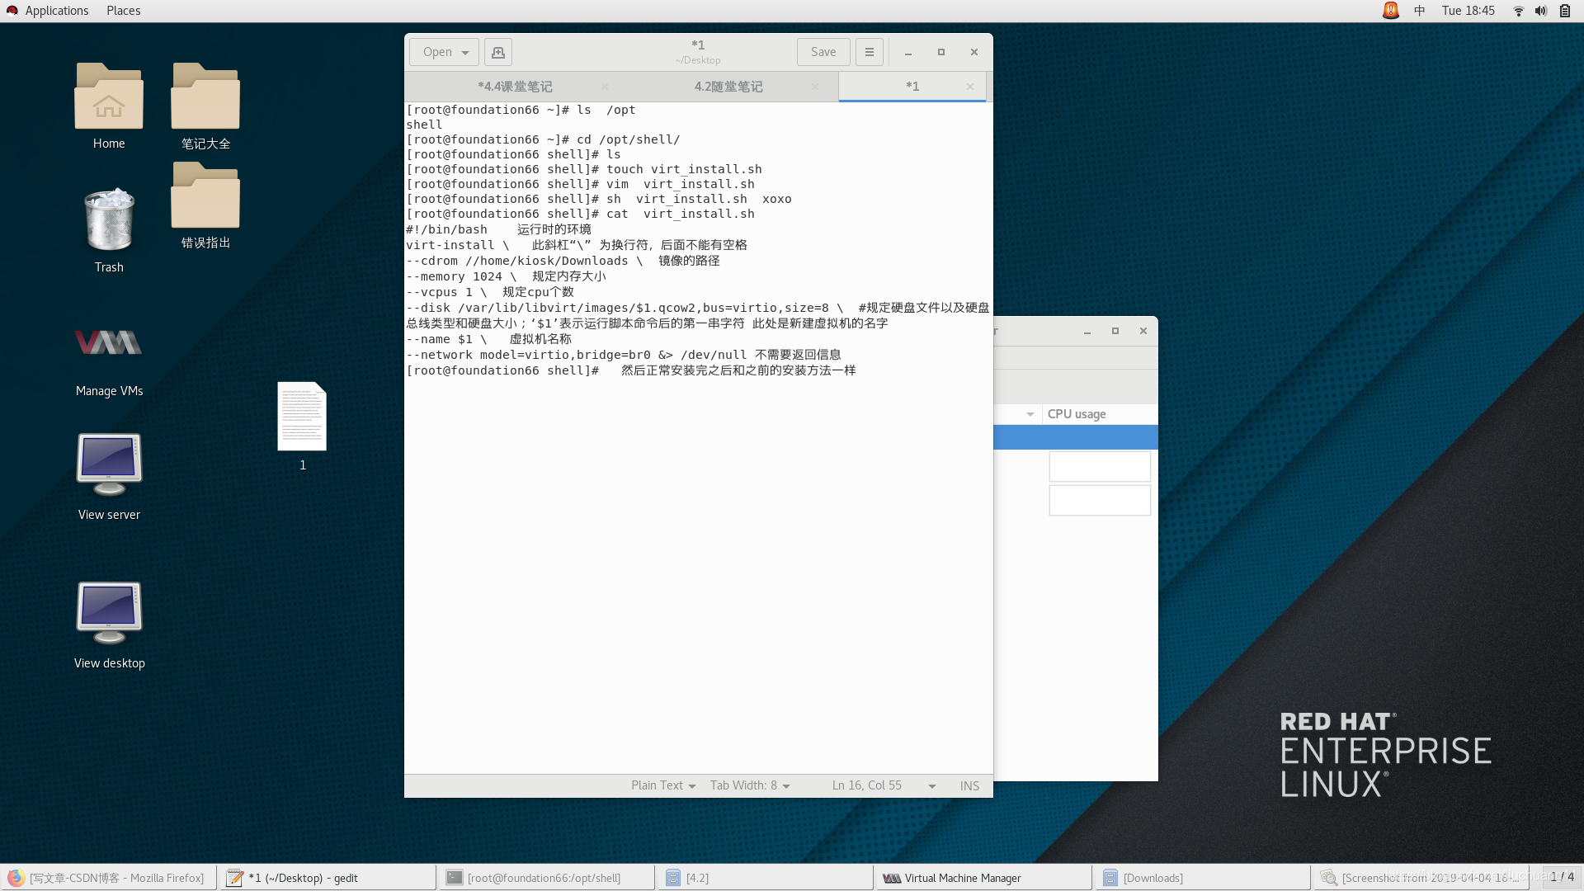The width and height of the screenshot is (1584, 891).
Task: Switch to the Screenshot viewer taskbar entry
Action: [1421, 878]
